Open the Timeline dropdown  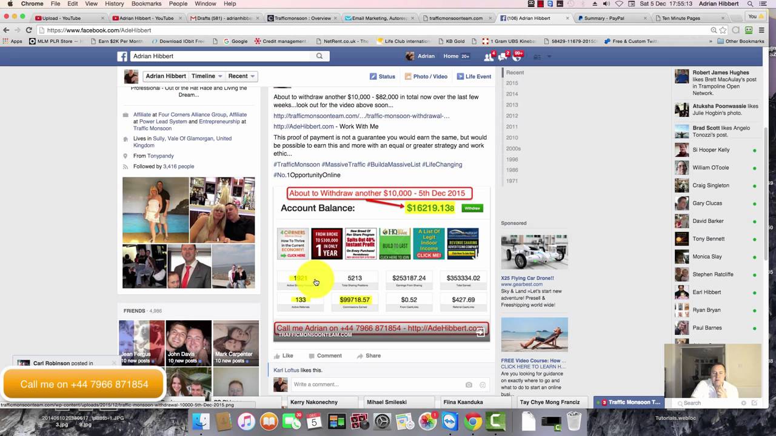point(207,76)
